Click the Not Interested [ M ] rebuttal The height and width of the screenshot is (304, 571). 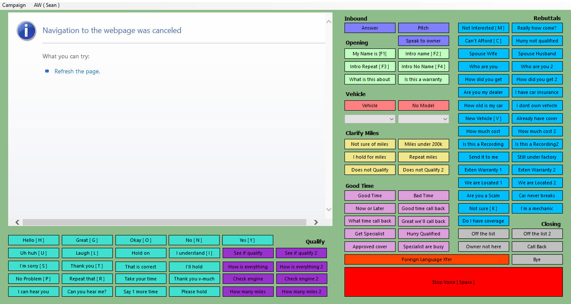[x=483, y=28]
